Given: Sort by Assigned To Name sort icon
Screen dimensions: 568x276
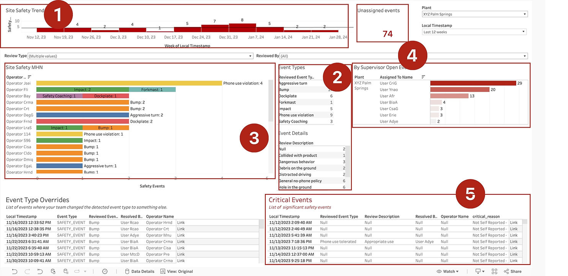Looking at the screenshot, I should (423, 77).
